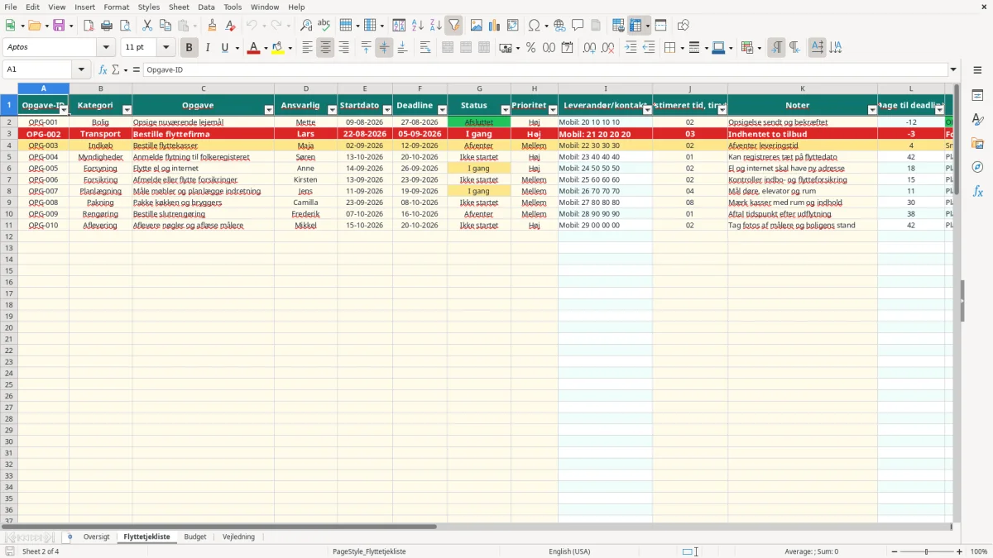Image resolution: width=993 pixels, height=558 pixels.
Task: Open the sidebar Functions panel
Action: click(x=977, y=191)
